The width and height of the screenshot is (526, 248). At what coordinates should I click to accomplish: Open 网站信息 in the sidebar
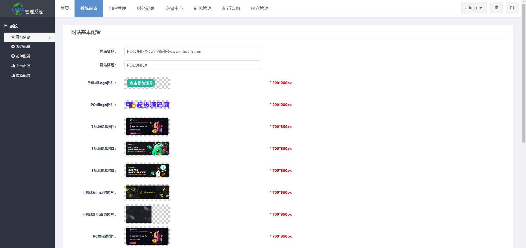pyautogui.click(x=29, y=37)
